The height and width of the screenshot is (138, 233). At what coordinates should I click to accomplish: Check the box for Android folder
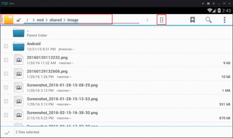click(x=6, y=46)
